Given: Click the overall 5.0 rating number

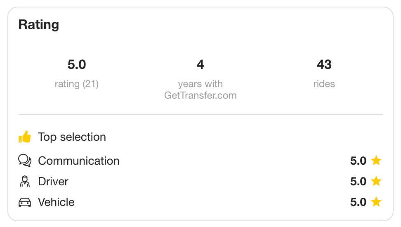Looking at the screenshot, I should 77,64.
